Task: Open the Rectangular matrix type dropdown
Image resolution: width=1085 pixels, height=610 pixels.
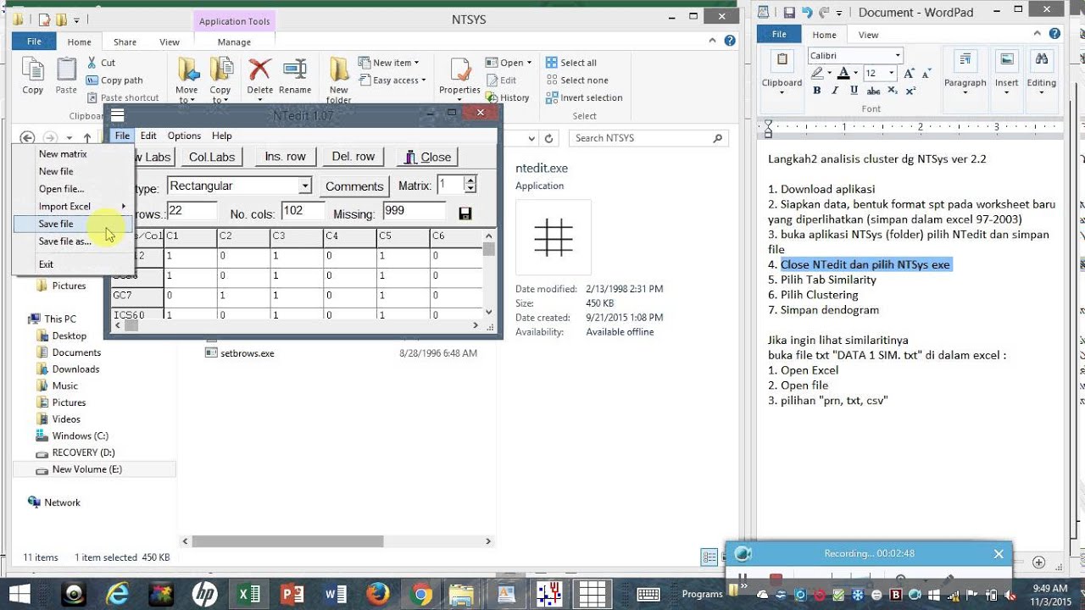Action: point(305,186)
